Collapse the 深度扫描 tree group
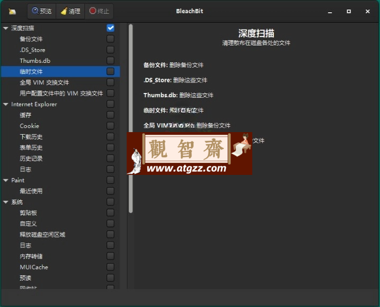The image size is (380, 307). pos(6,28)
